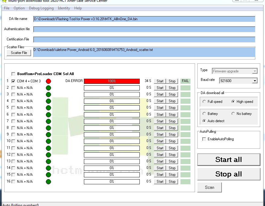Select the Auto detect radio button
This screenshot has height=206, width=265.
pyautogui.click(x=204, y=121)
